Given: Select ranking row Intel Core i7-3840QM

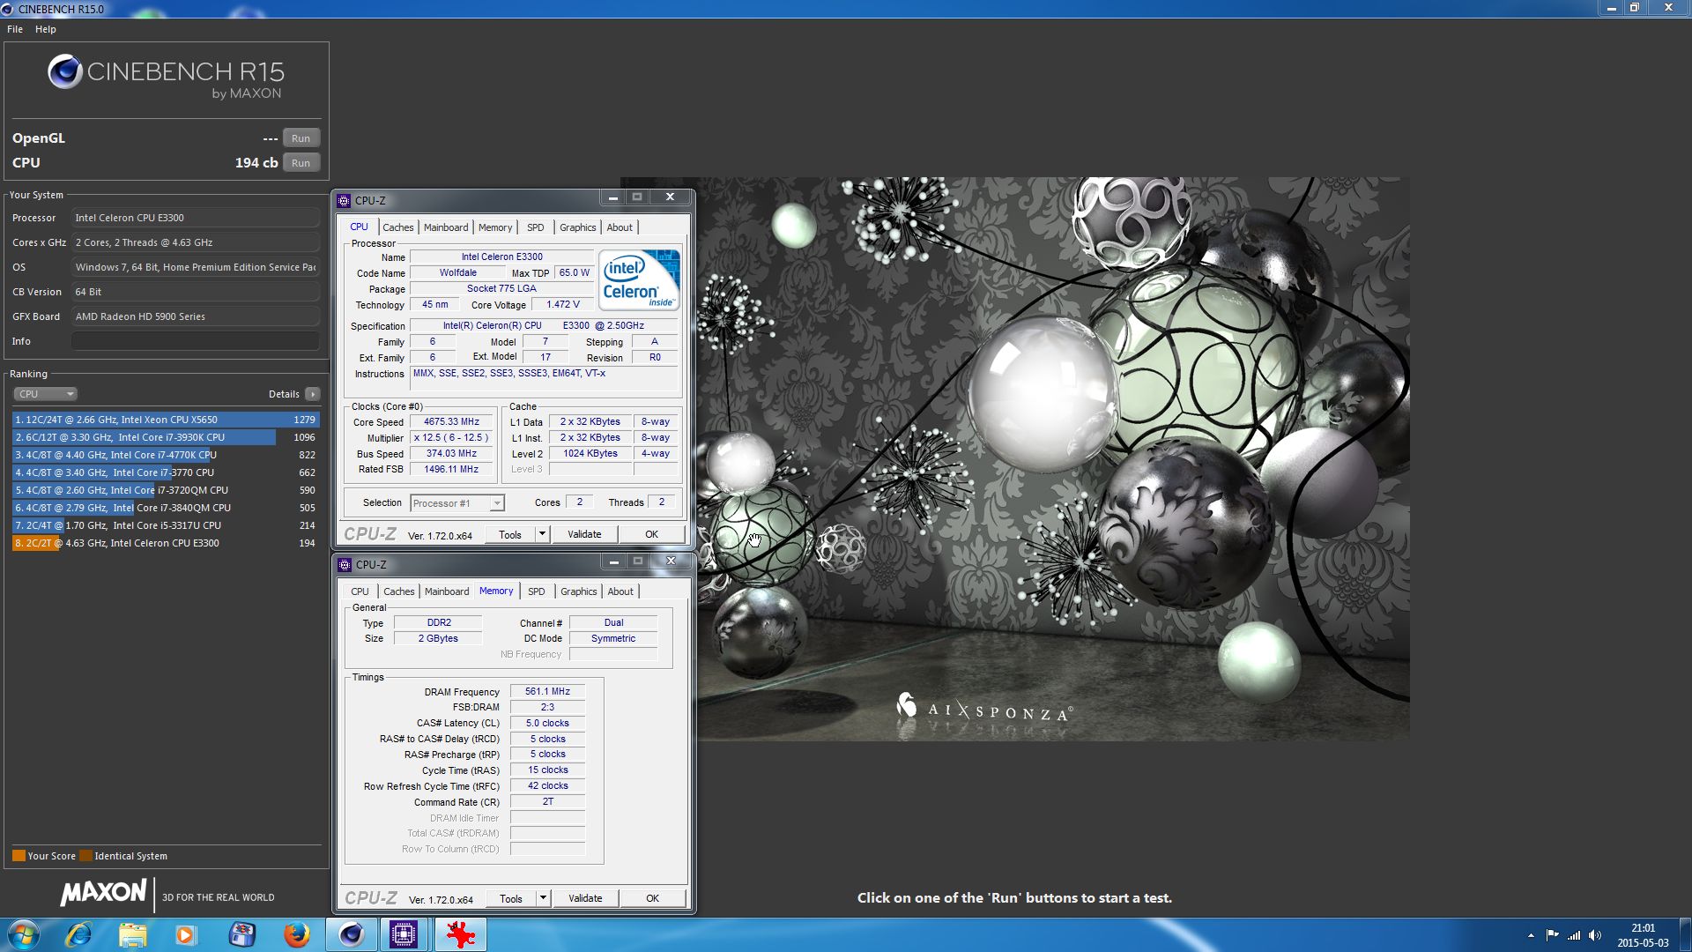Looking at the screenshot, I should pyautogui.click(x=165, y=508).
